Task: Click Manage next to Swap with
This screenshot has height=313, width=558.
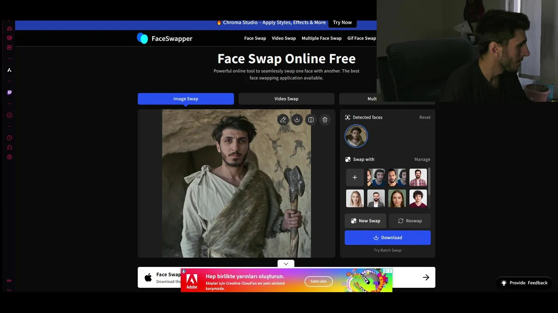Action: tap(422, 160)
